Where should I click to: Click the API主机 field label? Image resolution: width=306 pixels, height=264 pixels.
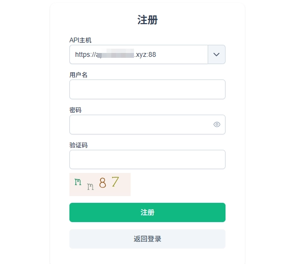(x=80, y=40)
